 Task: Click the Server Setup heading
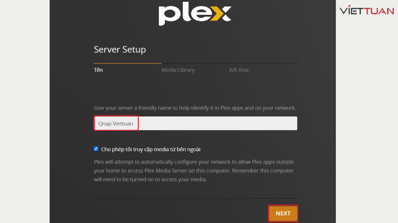tap(120, 49)
